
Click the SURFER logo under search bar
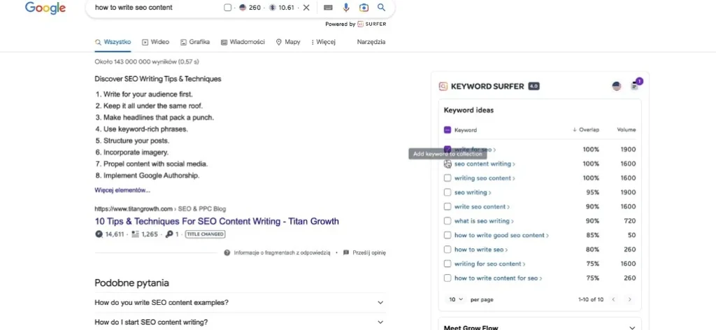click(372, 24)
